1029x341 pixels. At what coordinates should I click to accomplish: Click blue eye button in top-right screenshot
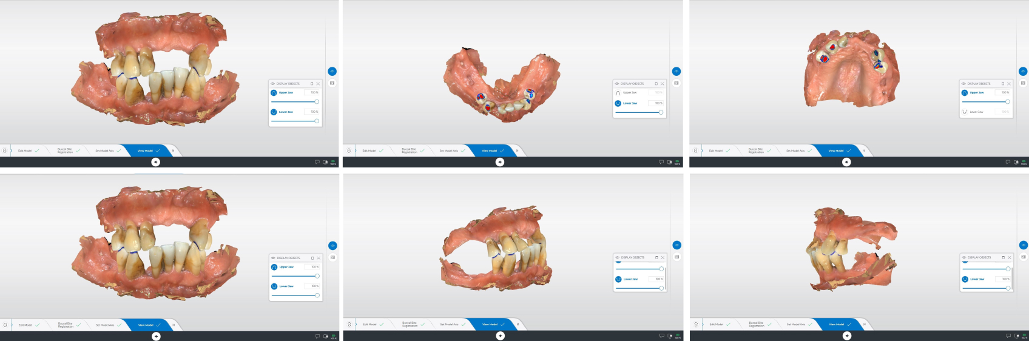point(1023,72)
